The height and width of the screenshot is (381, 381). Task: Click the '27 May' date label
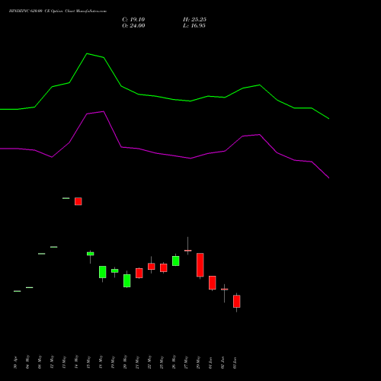tap(186, 362)
